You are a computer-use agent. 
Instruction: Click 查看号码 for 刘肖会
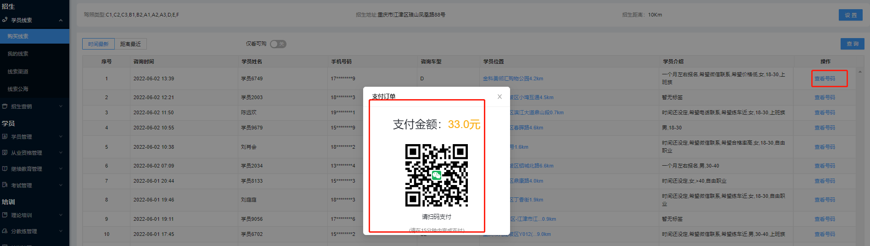[x=825, y=147]
